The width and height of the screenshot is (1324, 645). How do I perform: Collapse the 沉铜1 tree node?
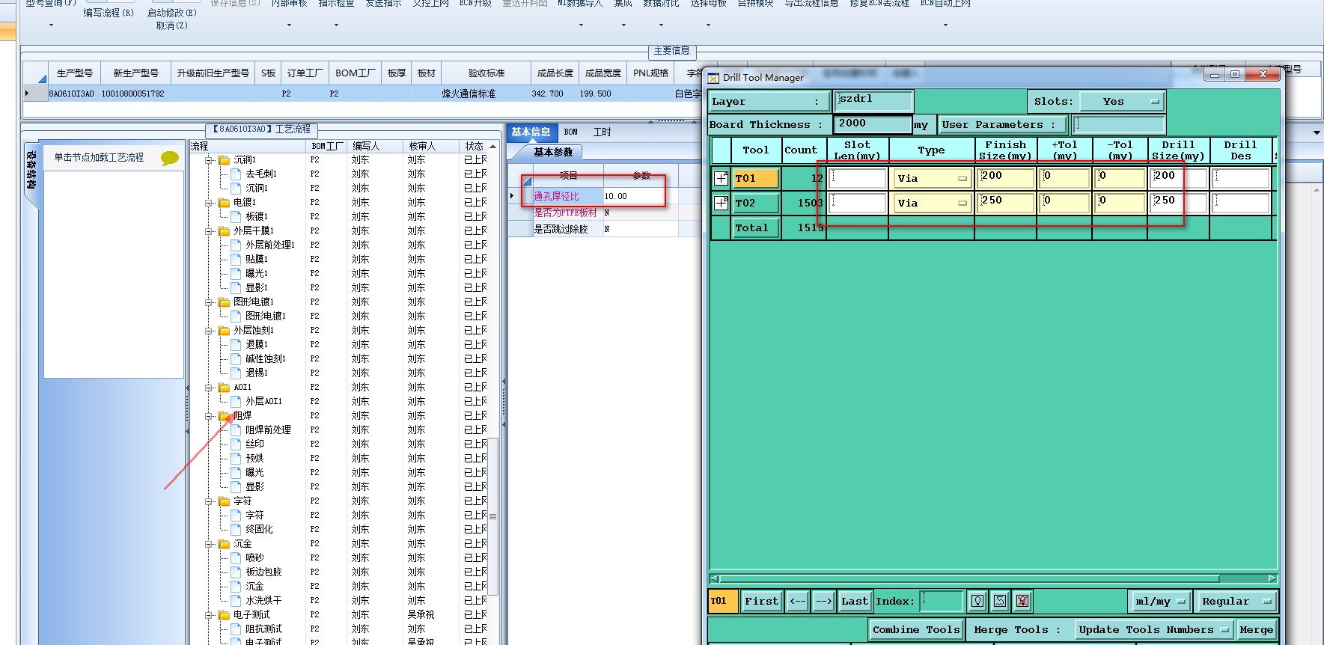[x=210, y=160]
